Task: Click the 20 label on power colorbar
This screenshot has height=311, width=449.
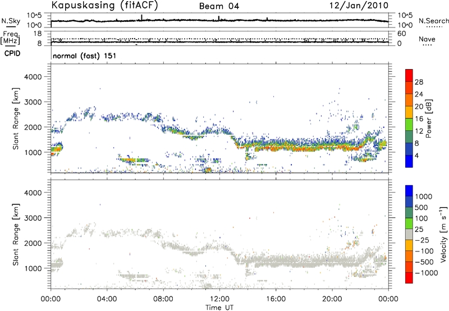Action: tap(419, 107)
